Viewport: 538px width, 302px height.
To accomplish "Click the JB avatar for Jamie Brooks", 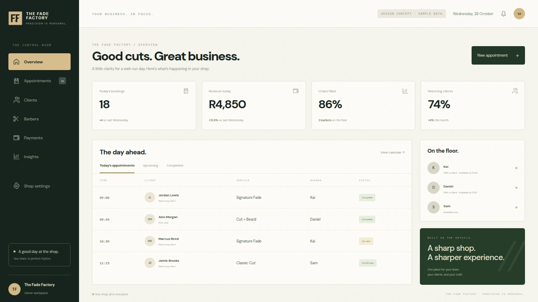I will pyautogui.click(x=150, y=263).
